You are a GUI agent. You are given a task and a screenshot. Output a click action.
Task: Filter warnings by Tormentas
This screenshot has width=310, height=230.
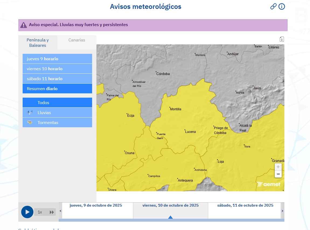click(x=57, y=122)
